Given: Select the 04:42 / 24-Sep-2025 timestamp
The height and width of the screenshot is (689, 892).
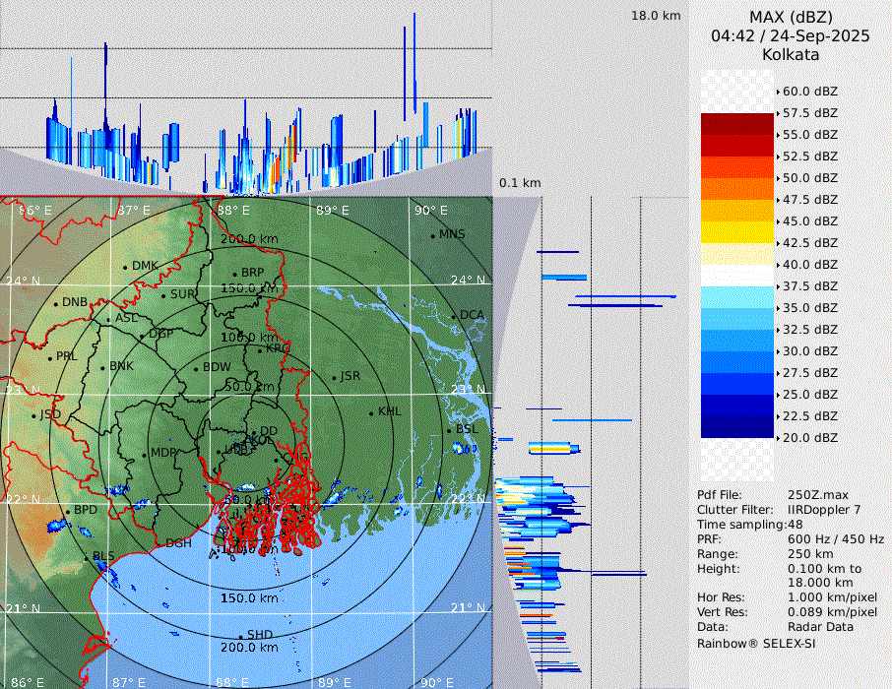Looking at the screenshot, I should coord(791,36).
